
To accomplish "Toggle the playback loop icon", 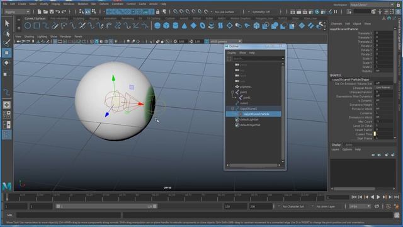I will pyautogui.click(x=377, y=206).
